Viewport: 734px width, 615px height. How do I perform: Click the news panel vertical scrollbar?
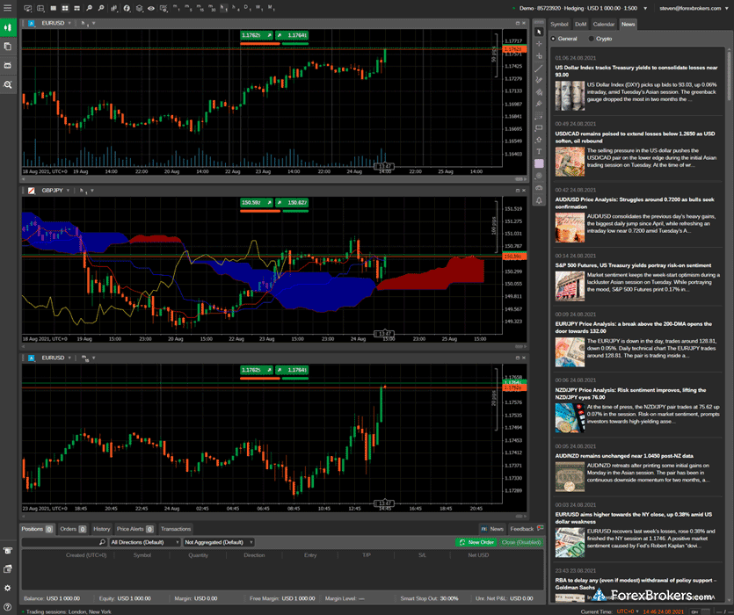click(x=729, y=75)
